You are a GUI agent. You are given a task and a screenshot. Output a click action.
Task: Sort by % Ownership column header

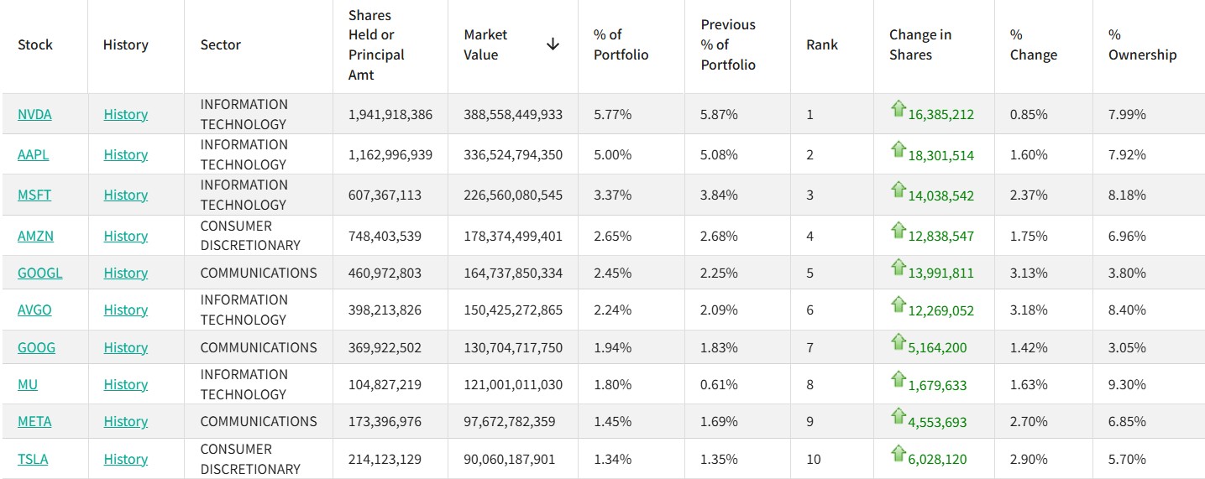tap(1142, 44)
